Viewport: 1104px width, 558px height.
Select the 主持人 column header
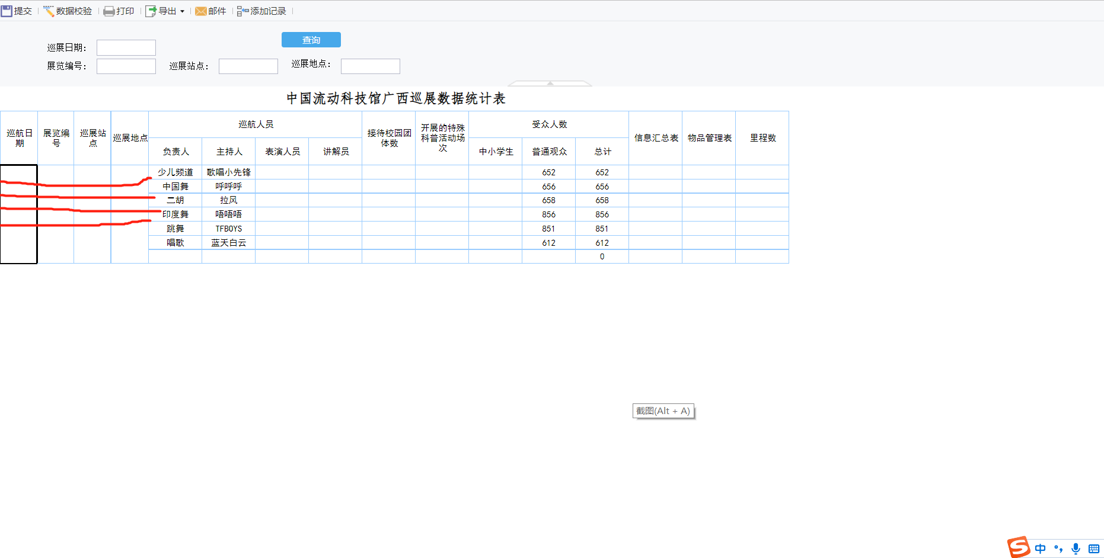pyautogui.click(x=229, y=152)
